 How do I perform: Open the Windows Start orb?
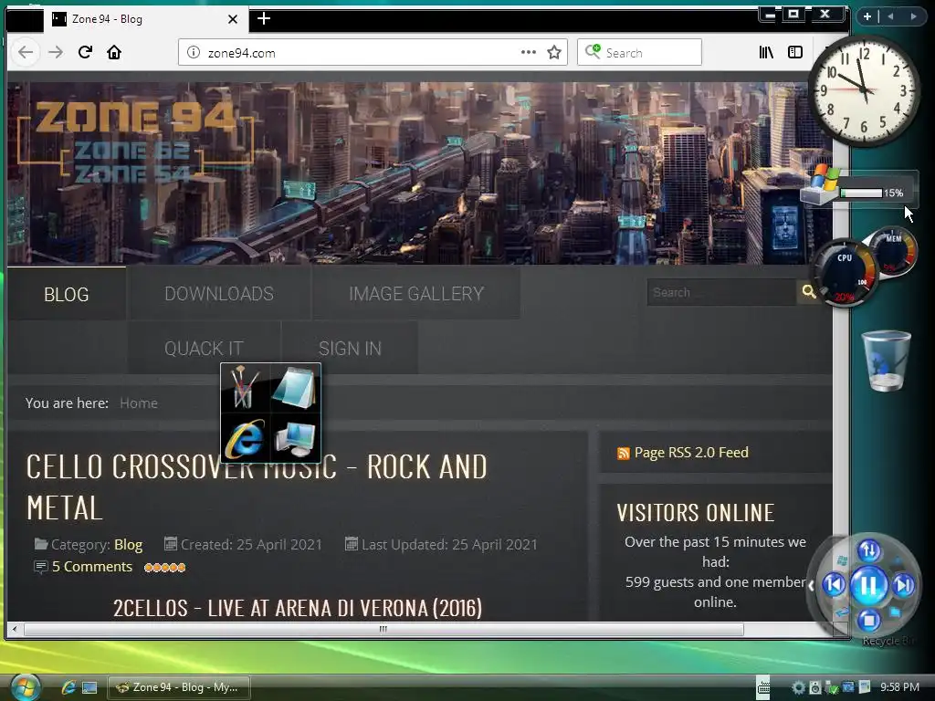pyautogui.click(x=25, y=686)
